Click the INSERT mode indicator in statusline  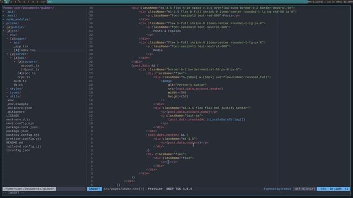[x=94, y=189]
